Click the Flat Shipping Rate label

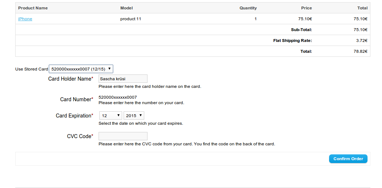click(292, 40)
